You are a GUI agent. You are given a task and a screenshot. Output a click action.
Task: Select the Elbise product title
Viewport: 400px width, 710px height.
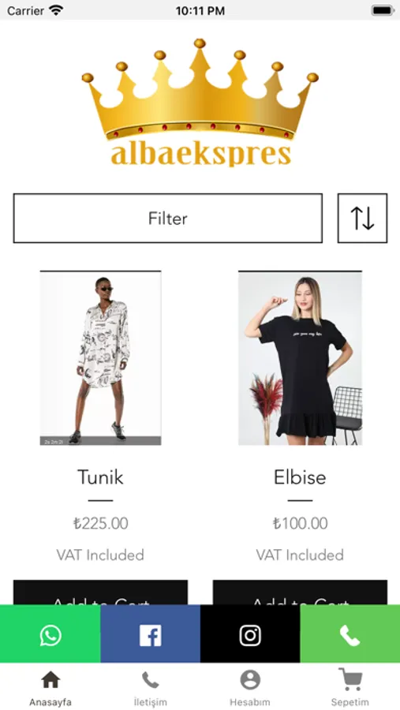click(x=300, y=477)
